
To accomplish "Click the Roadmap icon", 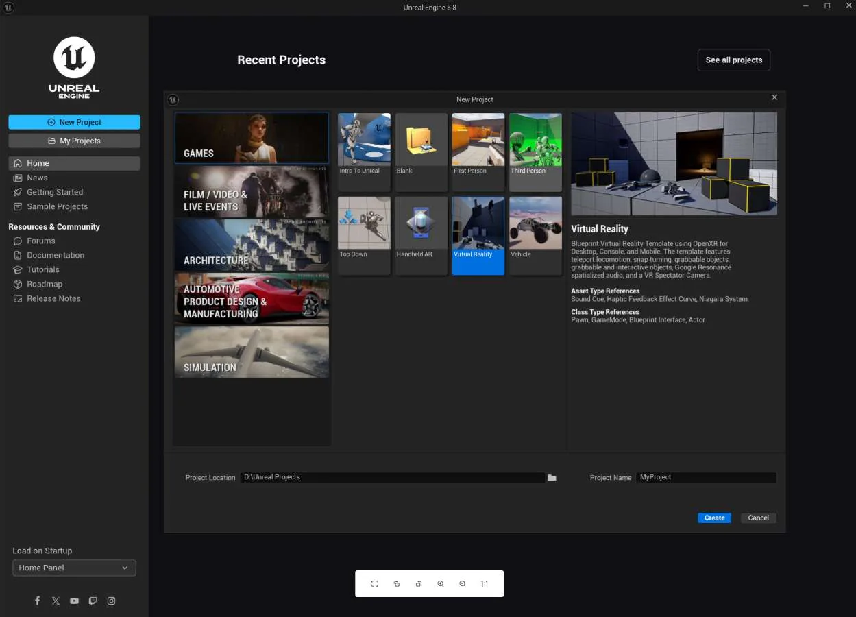I will tap(19, 284).
